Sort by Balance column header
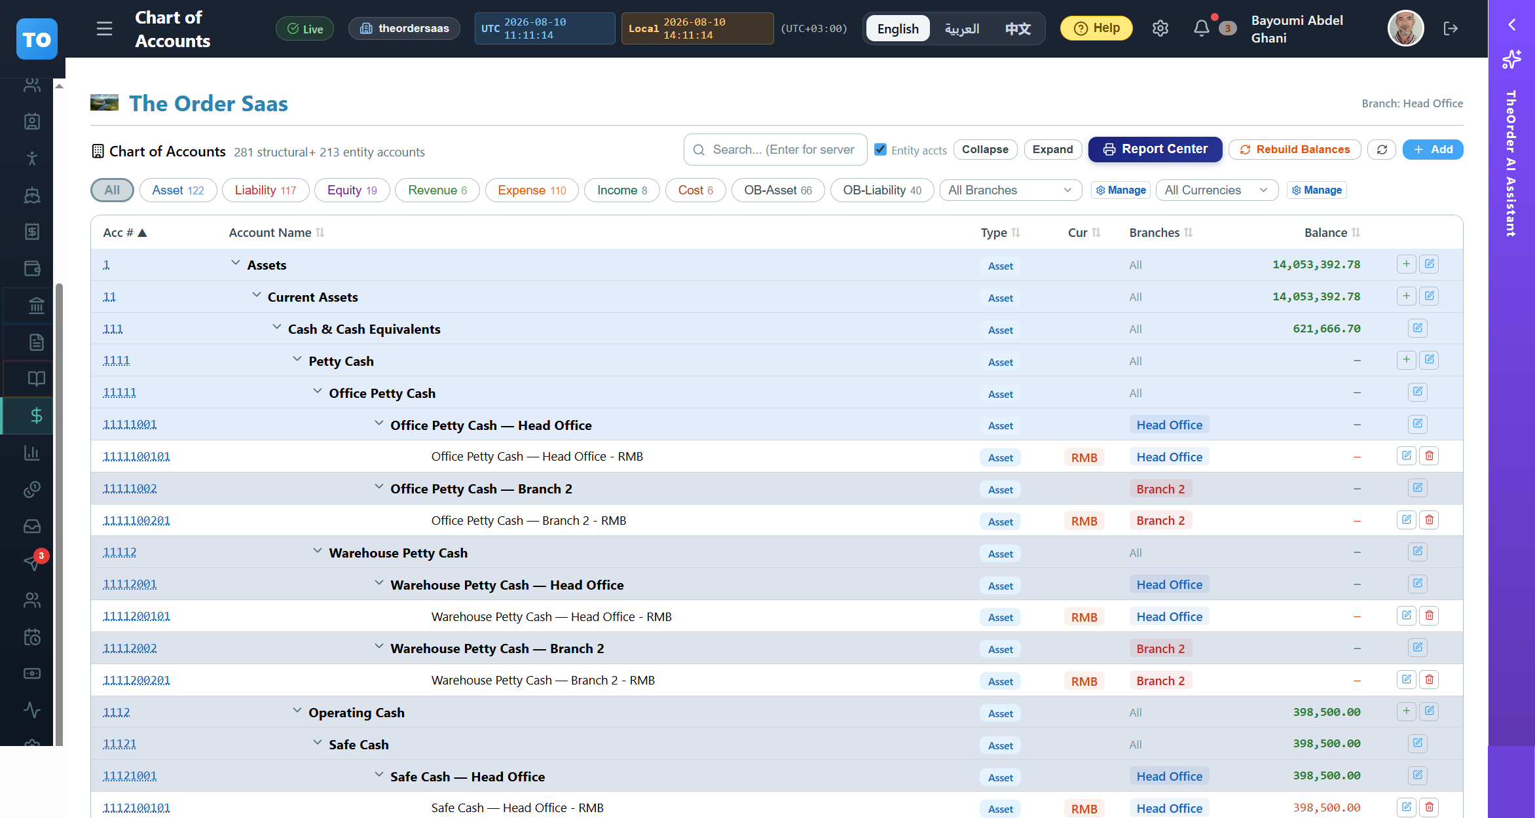 coord(1332,232)
